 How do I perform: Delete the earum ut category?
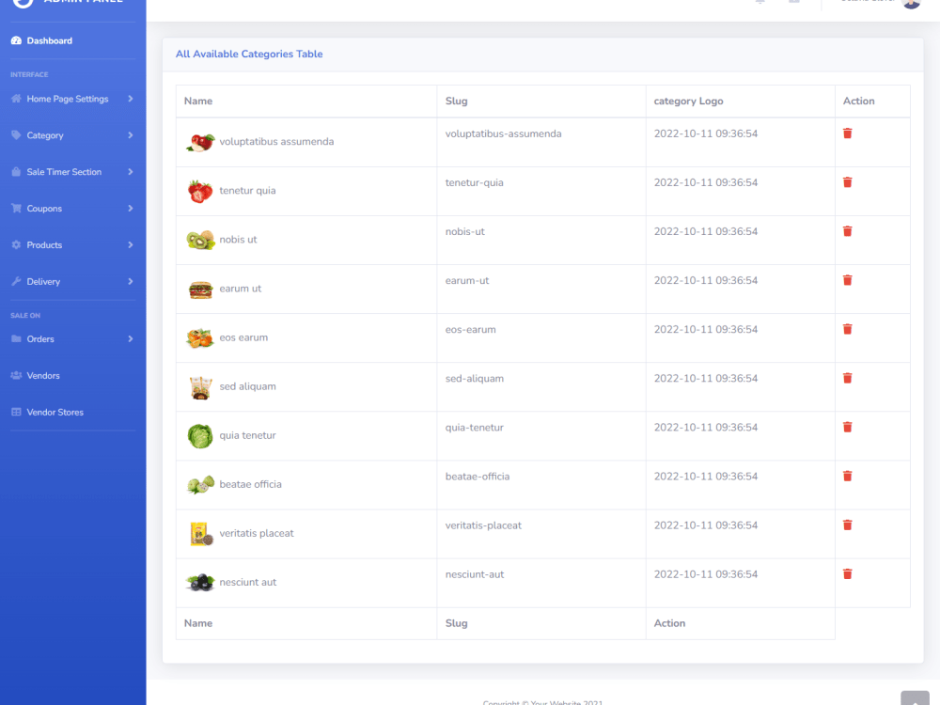tap(847, 280)
